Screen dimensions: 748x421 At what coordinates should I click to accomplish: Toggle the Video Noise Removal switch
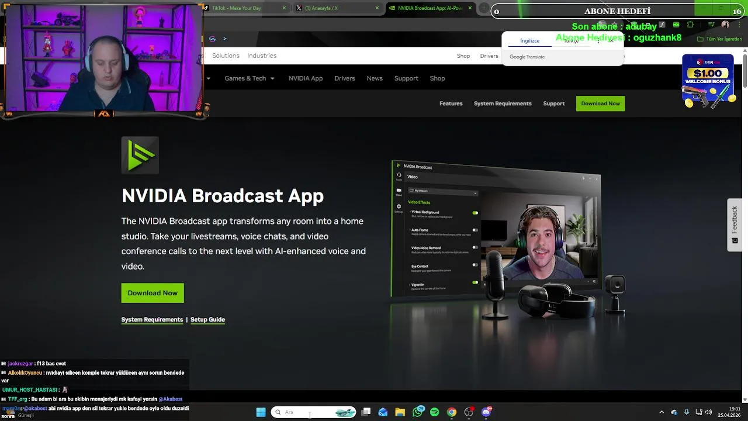point(475,248)
